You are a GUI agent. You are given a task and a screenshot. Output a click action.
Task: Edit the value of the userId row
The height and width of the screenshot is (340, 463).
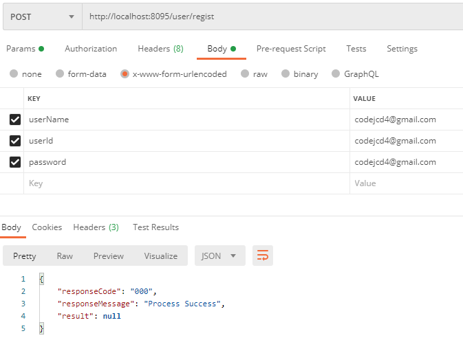pyautogui.click(x=407, y=141)
